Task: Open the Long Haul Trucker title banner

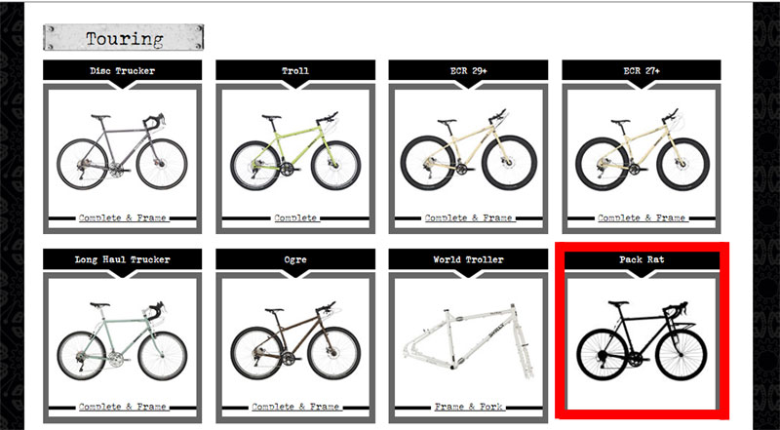Action: (x=123, y=259)
